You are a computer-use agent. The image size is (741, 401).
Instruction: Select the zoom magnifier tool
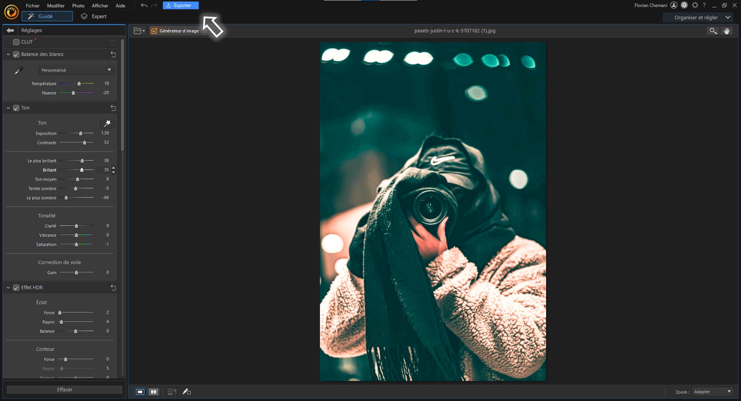pos(713,31)
